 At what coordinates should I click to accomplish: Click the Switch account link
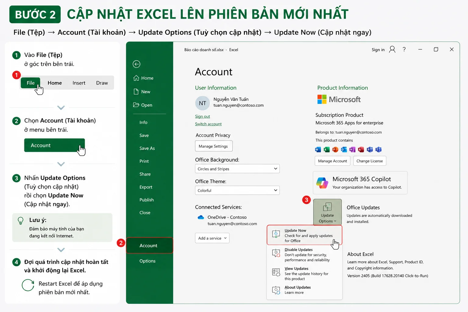coord(208,124)
